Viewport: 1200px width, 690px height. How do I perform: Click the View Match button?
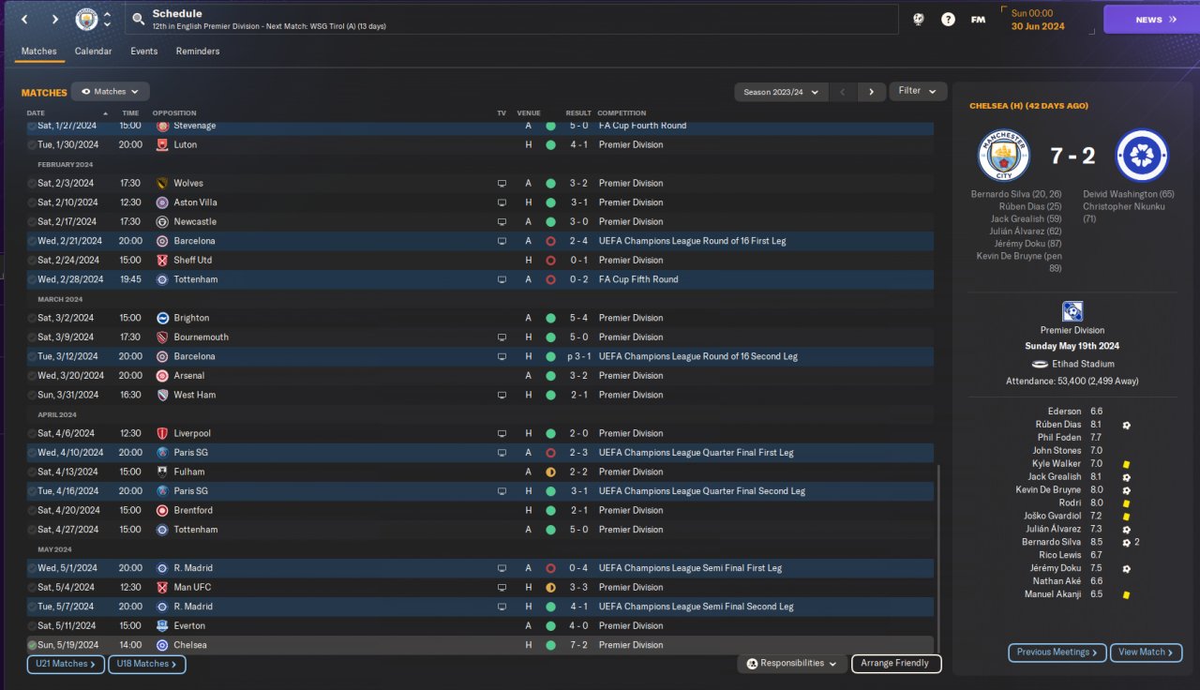(1146, 652)
